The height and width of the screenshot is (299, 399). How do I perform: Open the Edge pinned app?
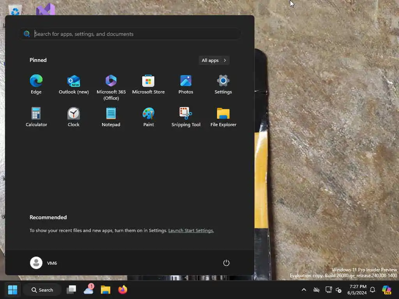[x=36, y=84]
